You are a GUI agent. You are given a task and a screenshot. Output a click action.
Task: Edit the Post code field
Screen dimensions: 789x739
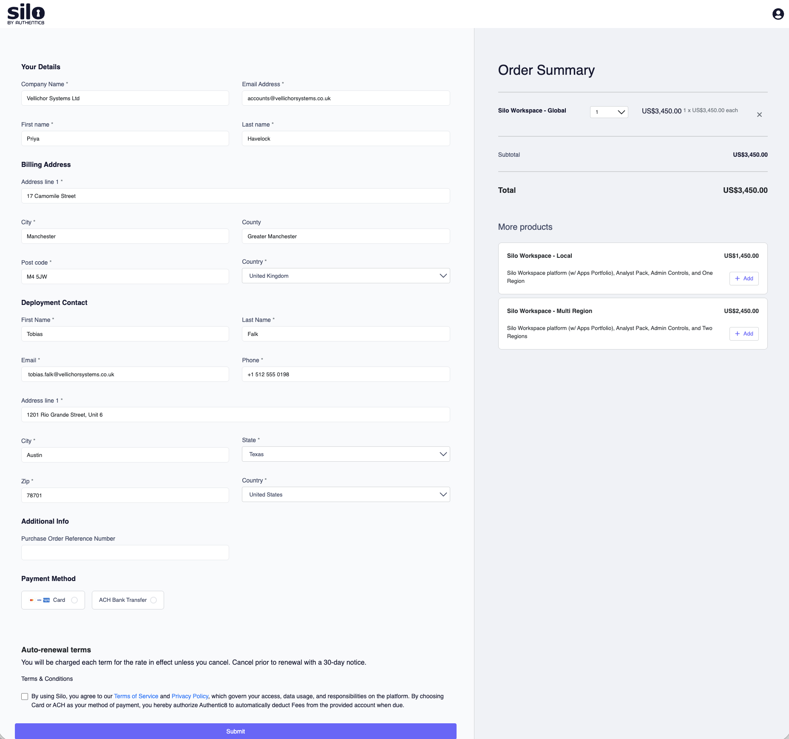pyautogui.click(x=125, y=276)
